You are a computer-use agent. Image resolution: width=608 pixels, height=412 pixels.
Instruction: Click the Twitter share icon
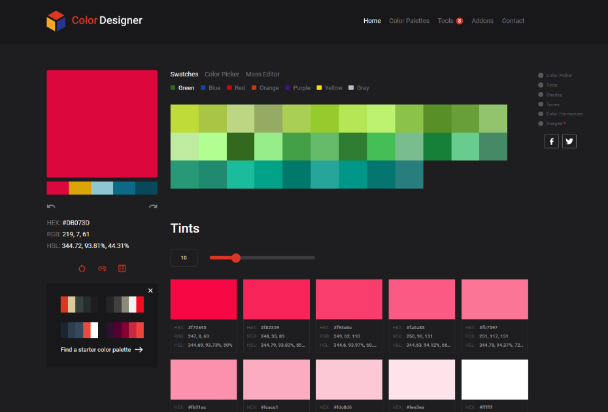(x=569, y=141)
